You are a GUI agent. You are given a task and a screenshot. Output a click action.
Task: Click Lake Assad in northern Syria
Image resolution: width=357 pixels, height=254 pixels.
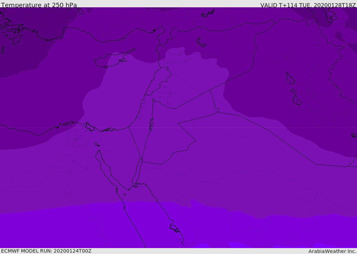[x=201, y=43]
